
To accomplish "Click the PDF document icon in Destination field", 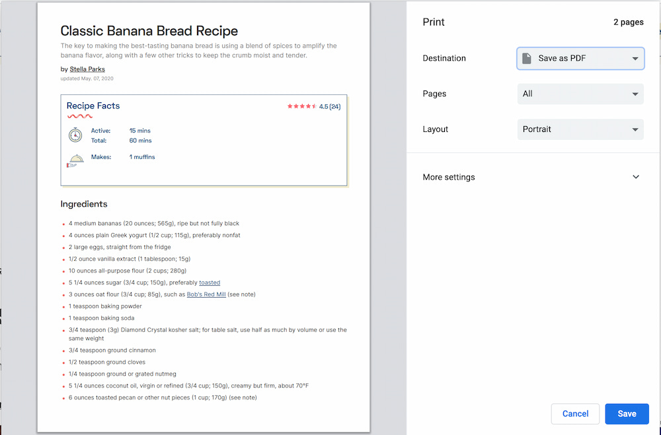I will [527, 58].
